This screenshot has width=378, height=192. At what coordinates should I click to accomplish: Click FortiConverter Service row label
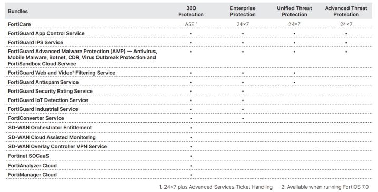pos(36,118)
